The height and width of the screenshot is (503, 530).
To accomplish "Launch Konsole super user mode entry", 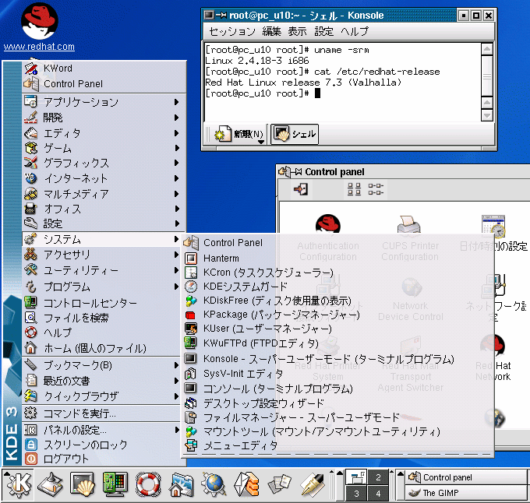I will 338,359.
